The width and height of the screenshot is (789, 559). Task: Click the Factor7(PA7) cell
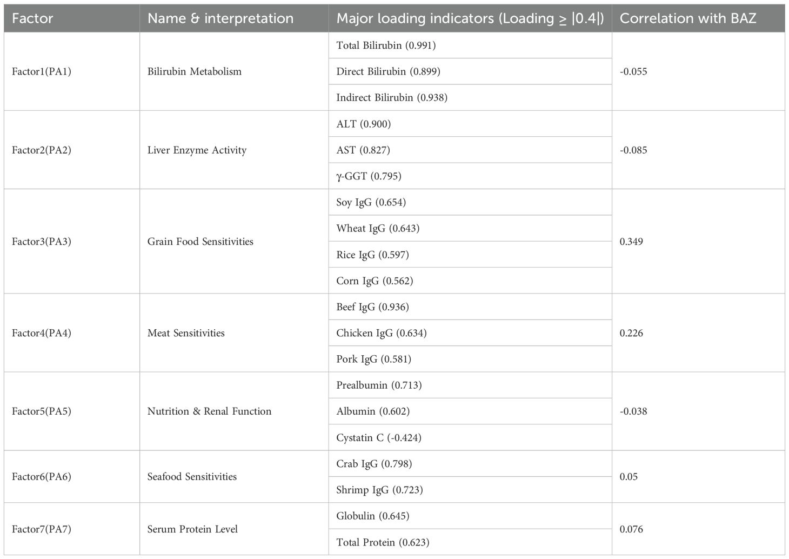[x=42, y=529]
